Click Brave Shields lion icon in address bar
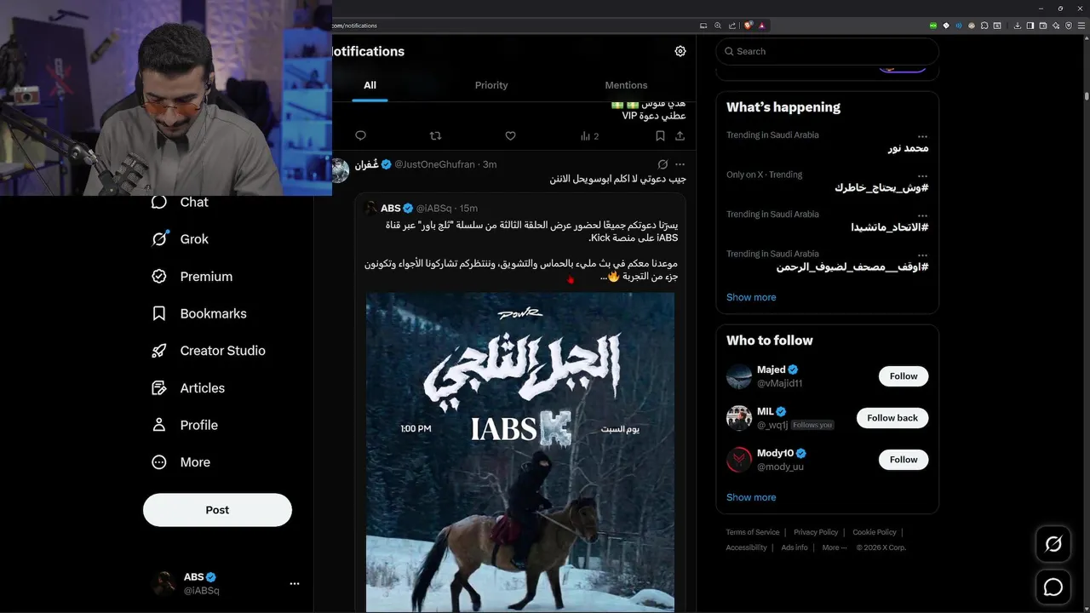The image size is (1090, 613). pos(748,26)
